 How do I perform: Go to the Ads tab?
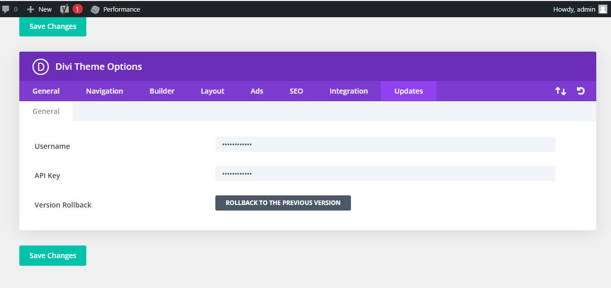[257, 91]
